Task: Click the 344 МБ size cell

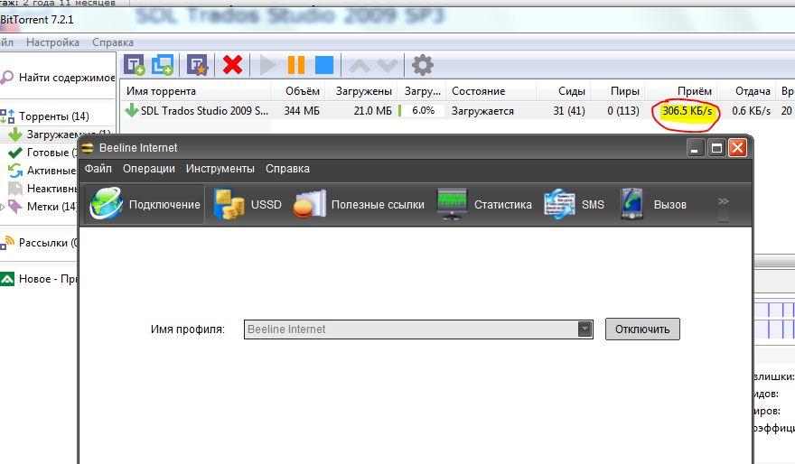Action: click(302, 110)
